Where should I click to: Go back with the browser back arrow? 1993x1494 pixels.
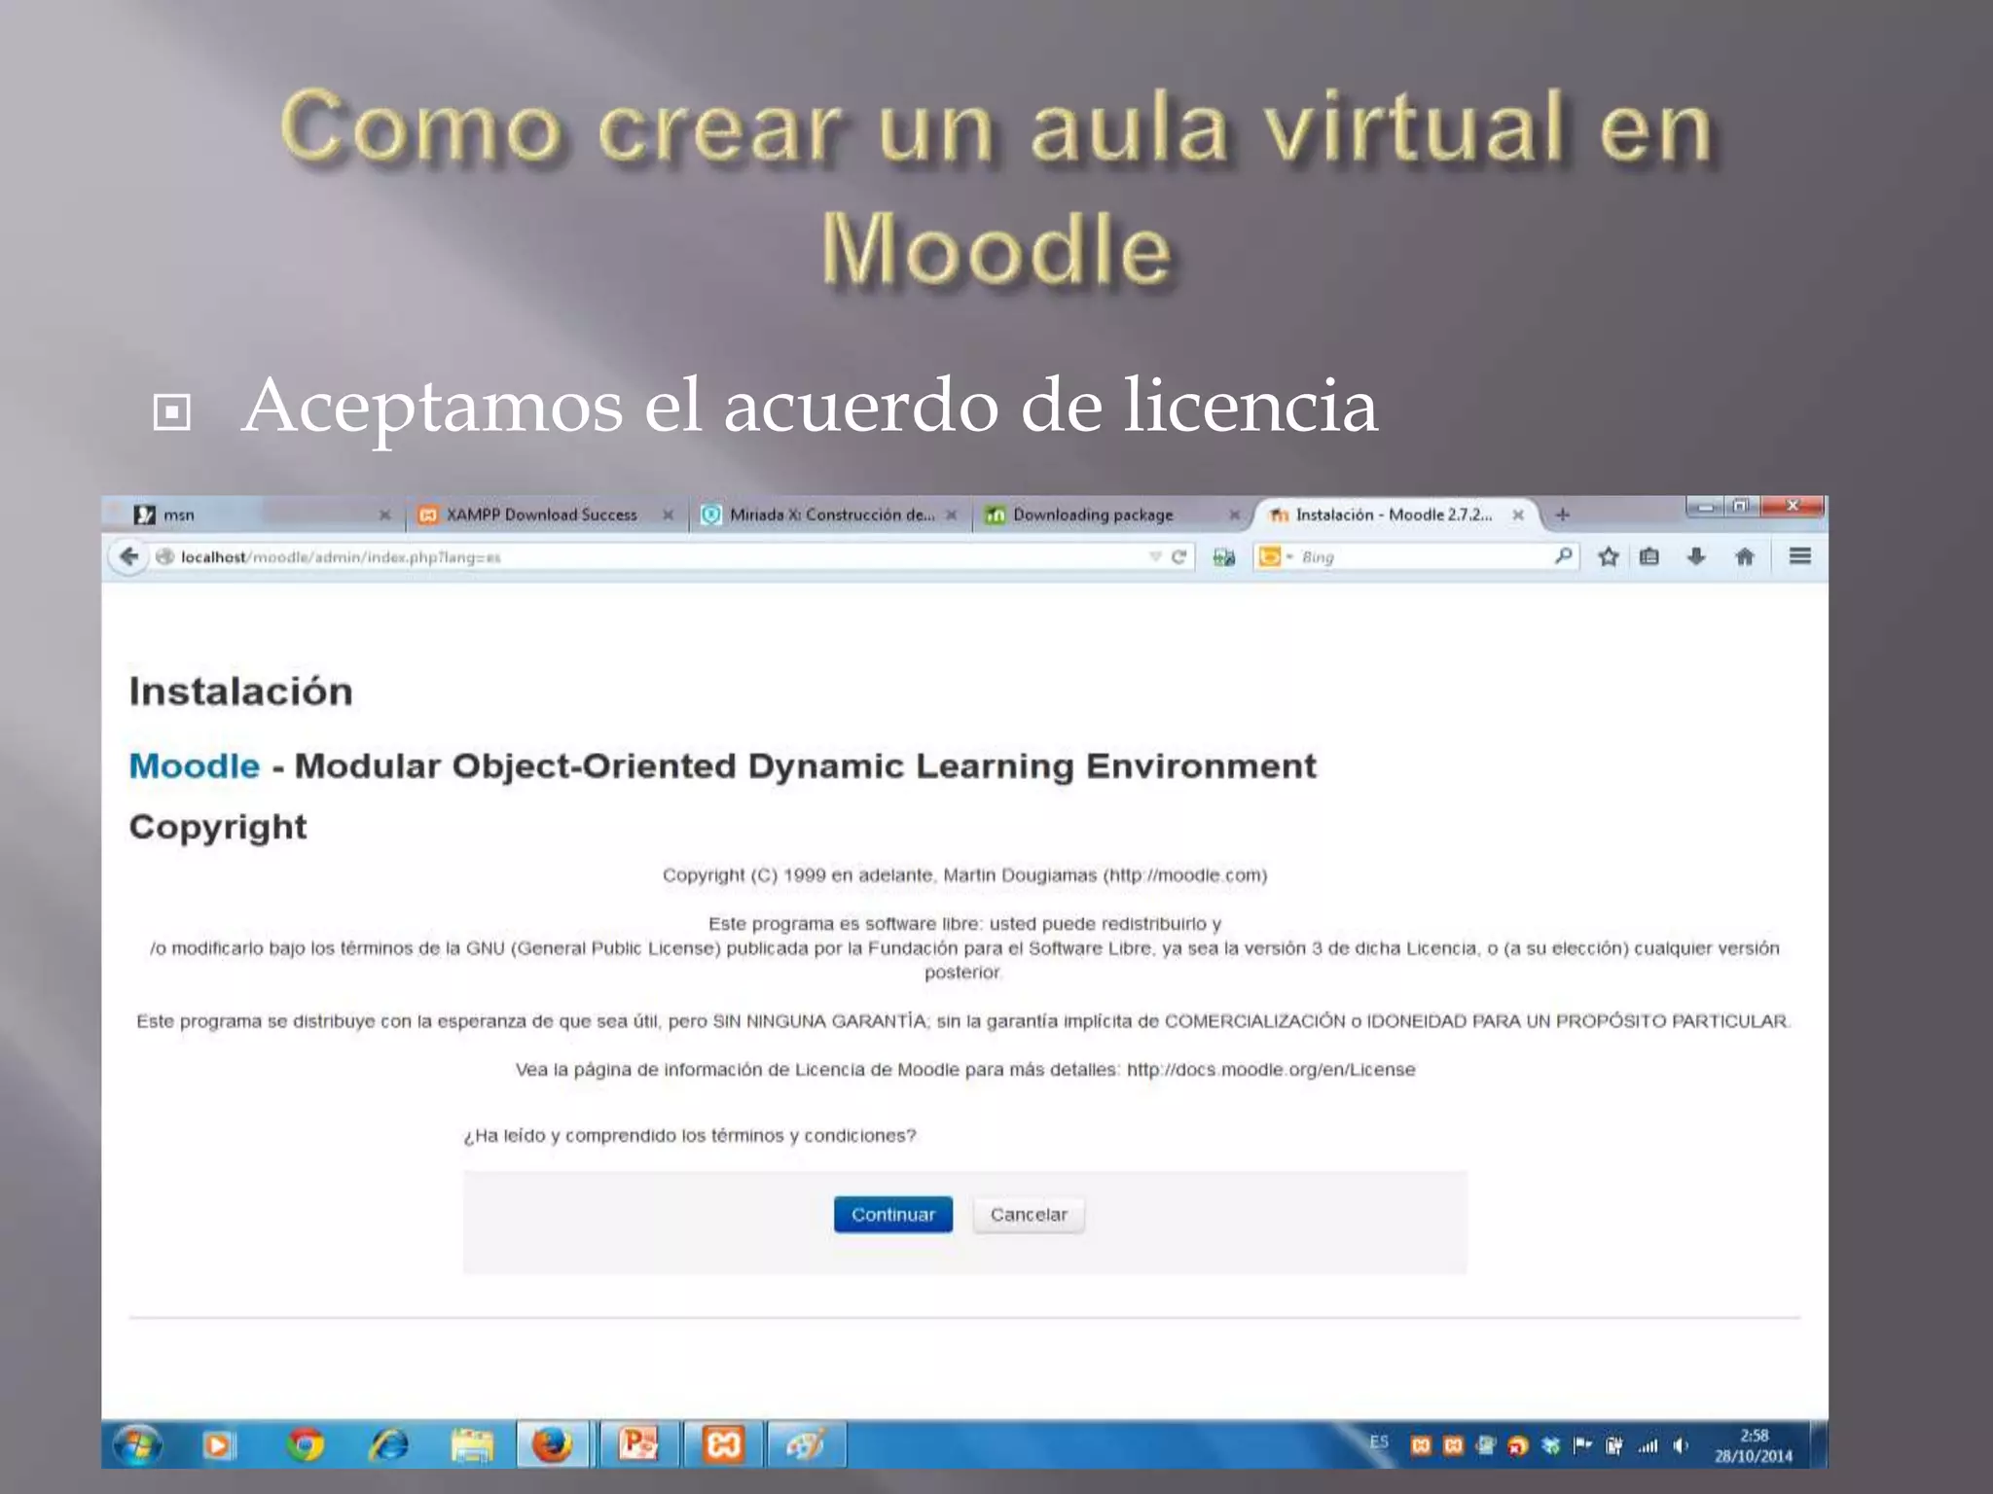coord(128,556)
